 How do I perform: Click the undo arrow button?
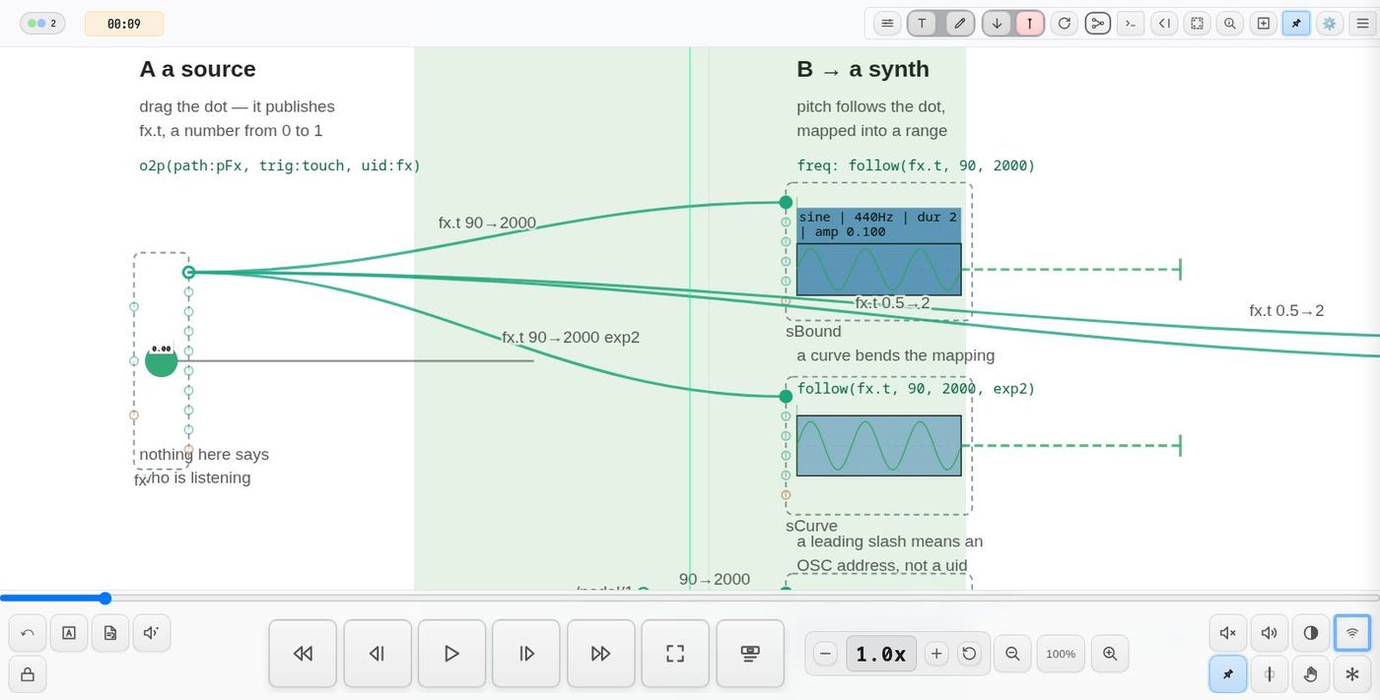pos(28,633)
